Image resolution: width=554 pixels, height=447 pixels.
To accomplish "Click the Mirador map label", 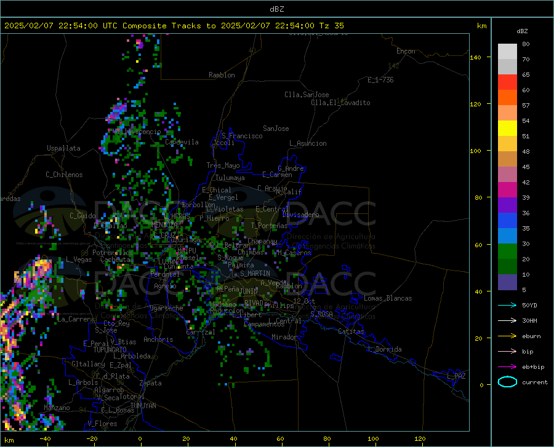I will [284, 337].
